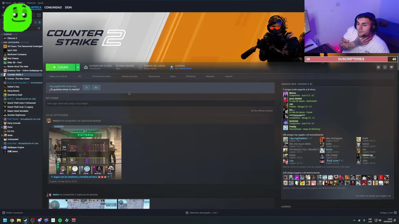This screenshot has height=224, width=399.
Task: Select Golf It! update queued entry
Action: 22,99
